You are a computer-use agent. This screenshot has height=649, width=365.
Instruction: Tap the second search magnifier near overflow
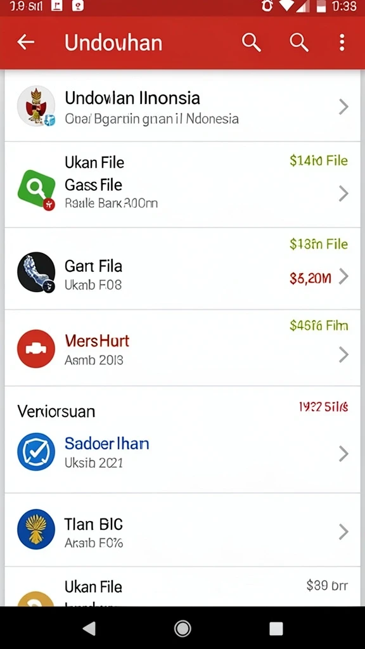(x=299, y=42)
